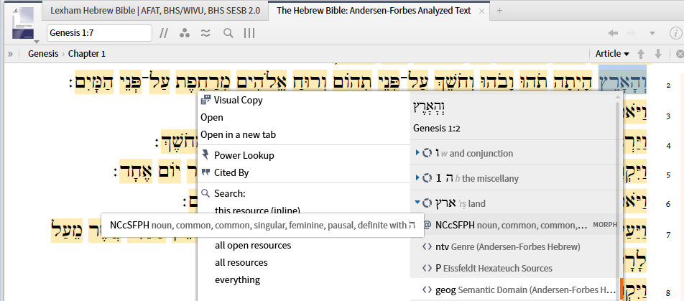
Task: Toggle the multiple columns view icon
Action: (249, 33)
